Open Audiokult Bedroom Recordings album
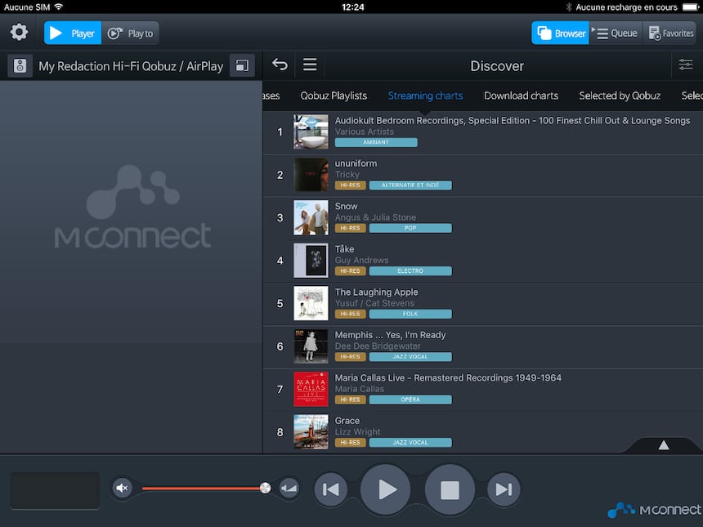 [483, 132]
